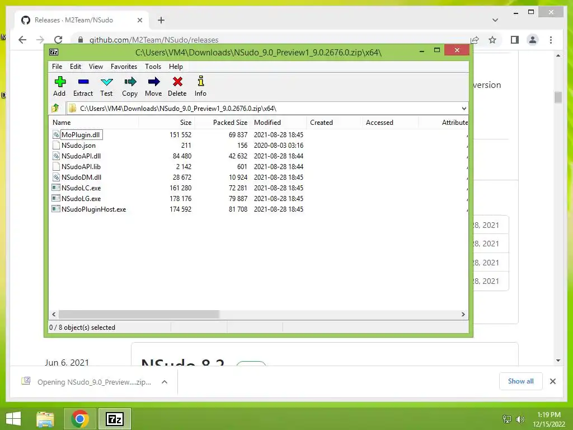
Task: Expand the 7-Zip address path dropdown
Action: pyautogui.click(x=464, y=108)
